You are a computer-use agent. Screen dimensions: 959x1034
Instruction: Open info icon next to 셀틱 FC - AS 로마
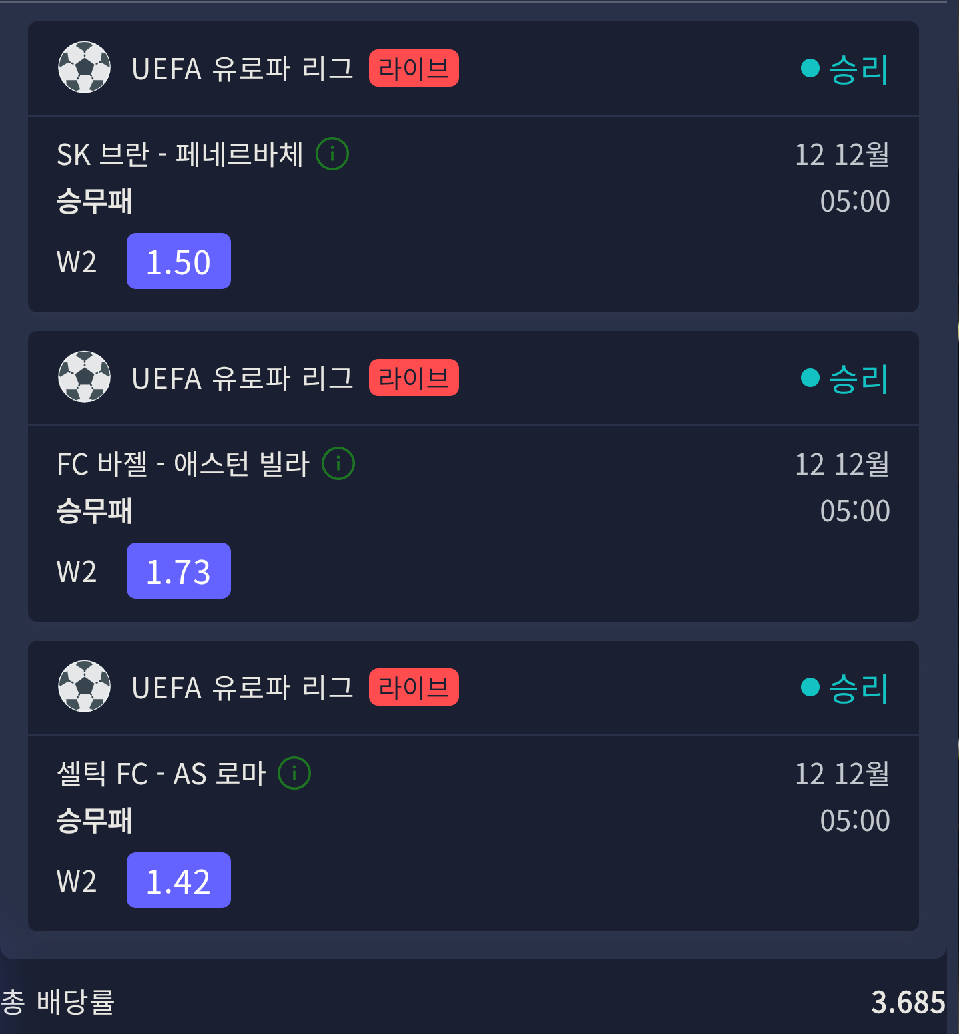(x=294, y=773)
